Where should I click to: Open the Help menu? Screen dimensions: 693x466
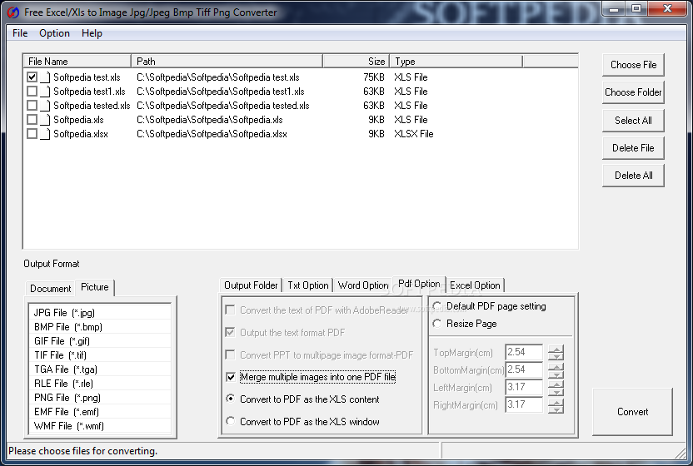(x=92, y=33)
